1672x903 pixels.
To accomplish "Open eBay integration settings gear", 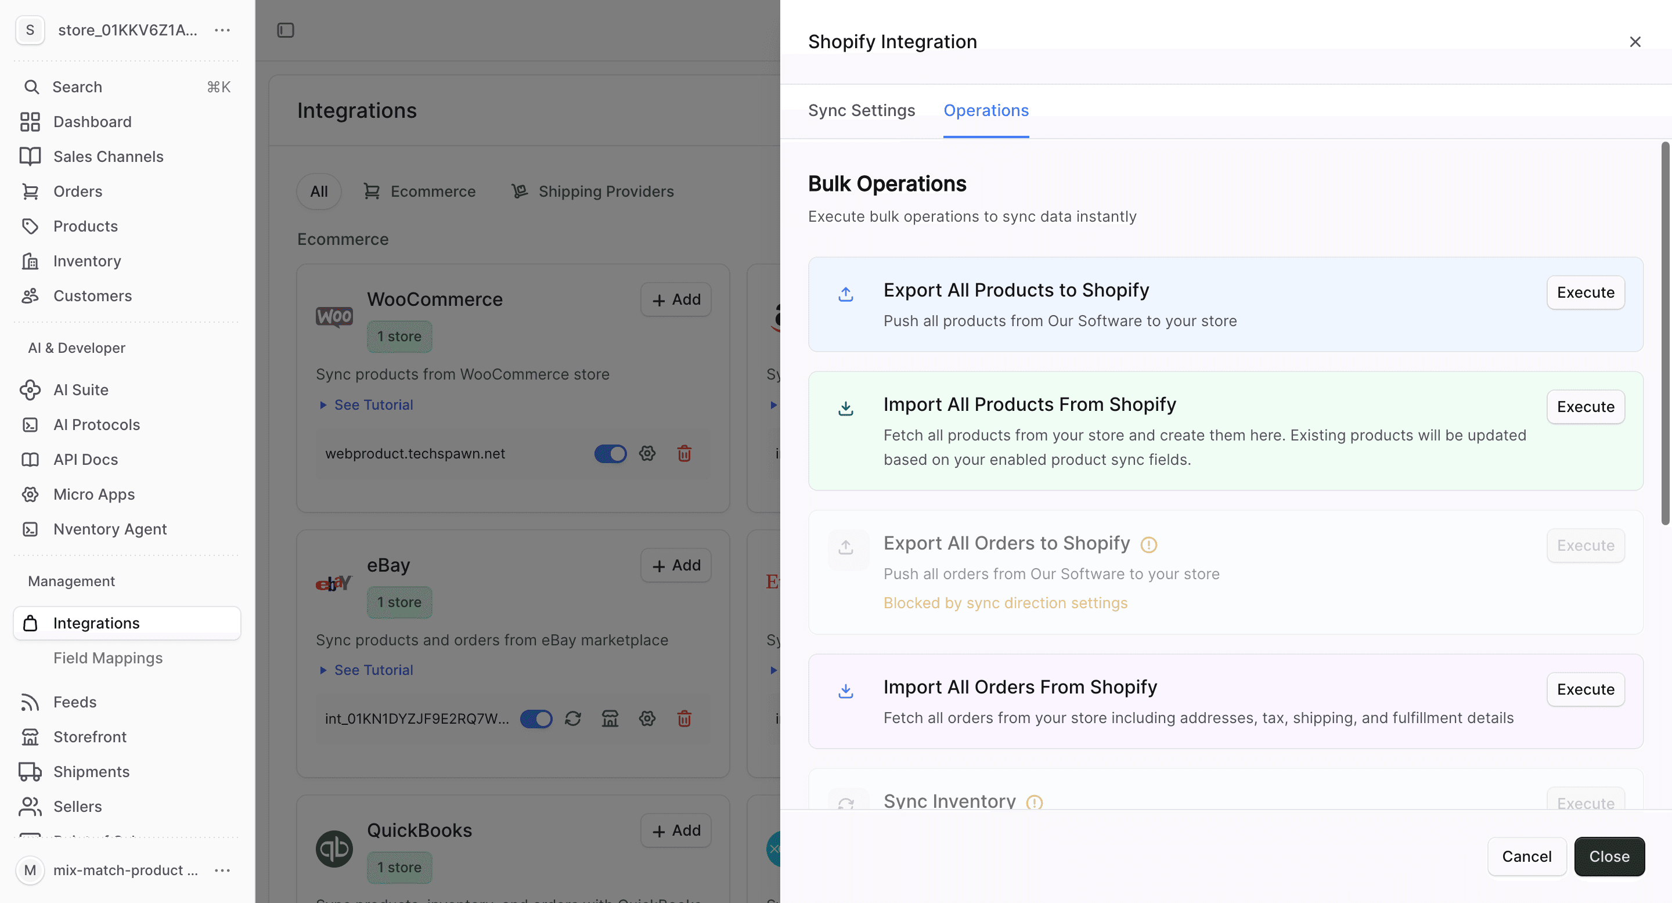I will tap(647, 719).
